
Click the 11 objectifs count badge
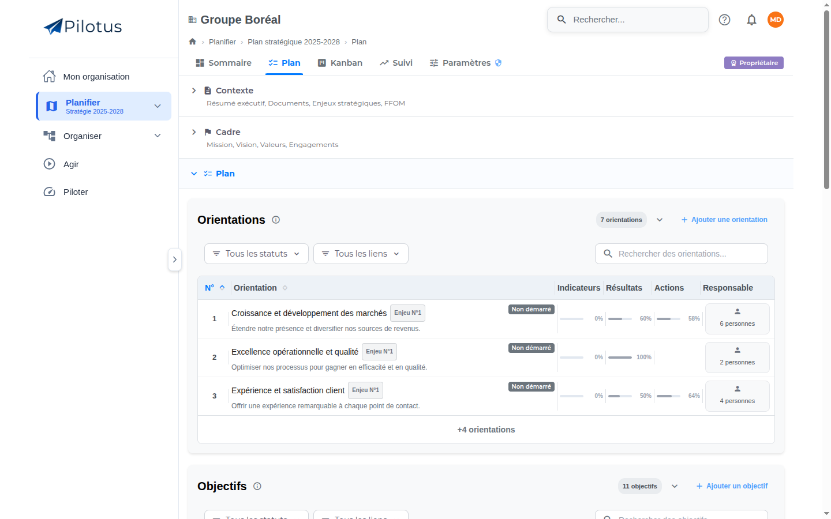coord(640,486)
